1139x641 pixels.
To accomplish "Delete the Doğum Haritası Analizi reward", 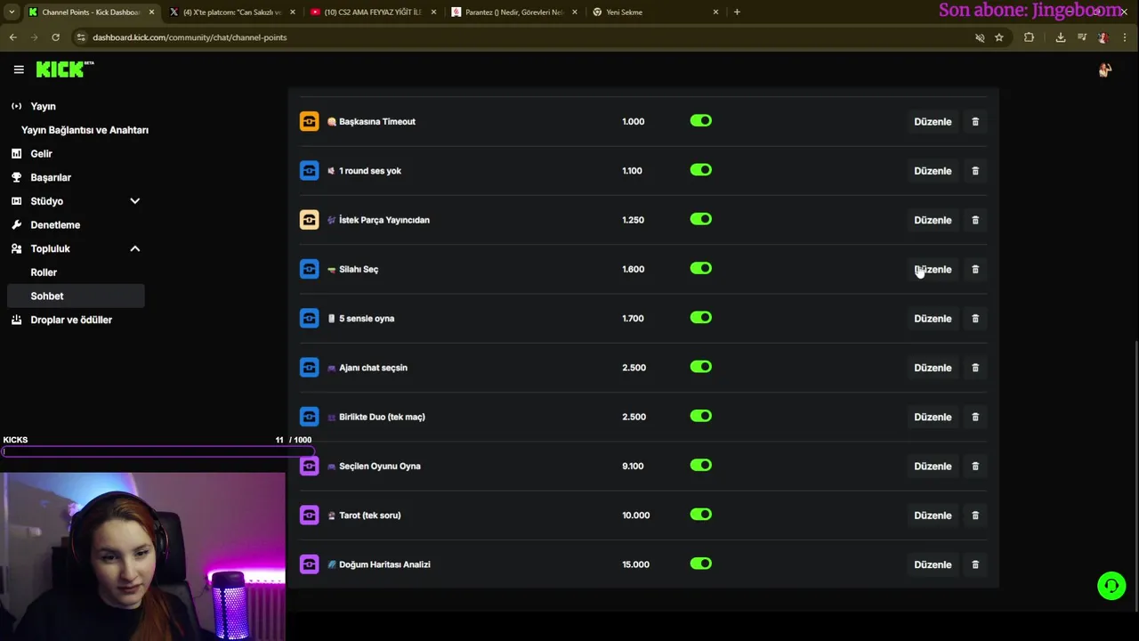I will 975,564.
